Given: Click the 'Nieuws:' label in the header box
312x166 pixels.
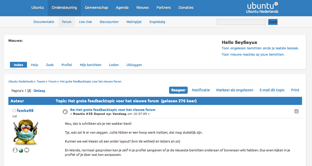Looking at the screenshot, I should [x=15, y=41].
